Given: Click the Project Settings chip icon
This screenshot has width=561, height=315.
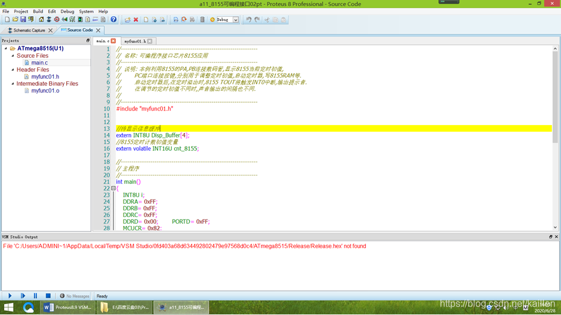Looking at the screenshot, I should pyautogui.click(x=202, y=20).
